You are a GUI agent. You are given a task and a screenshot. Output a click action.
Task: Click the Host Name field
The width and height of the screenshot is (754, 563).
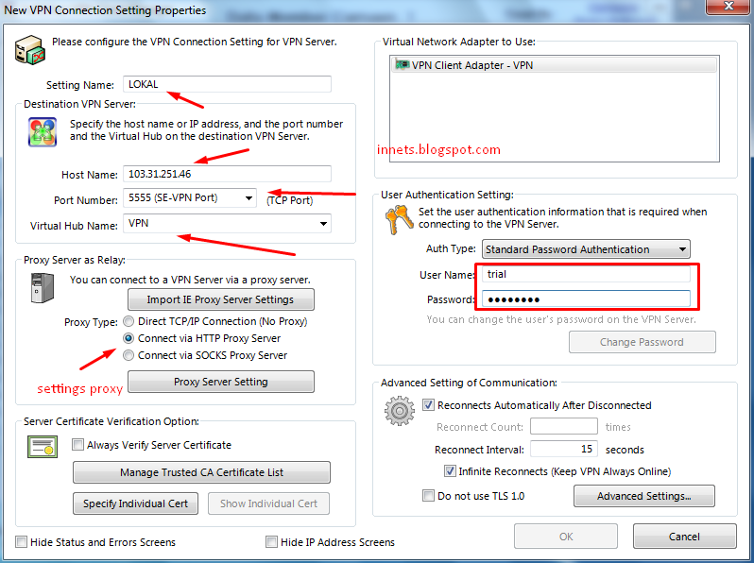[227, 174]
